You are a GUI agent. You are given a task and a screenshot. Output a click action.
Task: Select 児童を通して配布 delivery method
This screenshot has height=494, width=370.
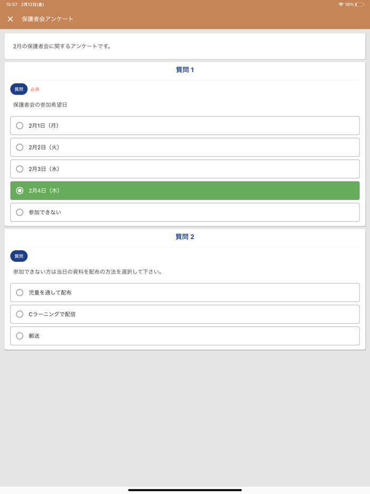(185, 292)
